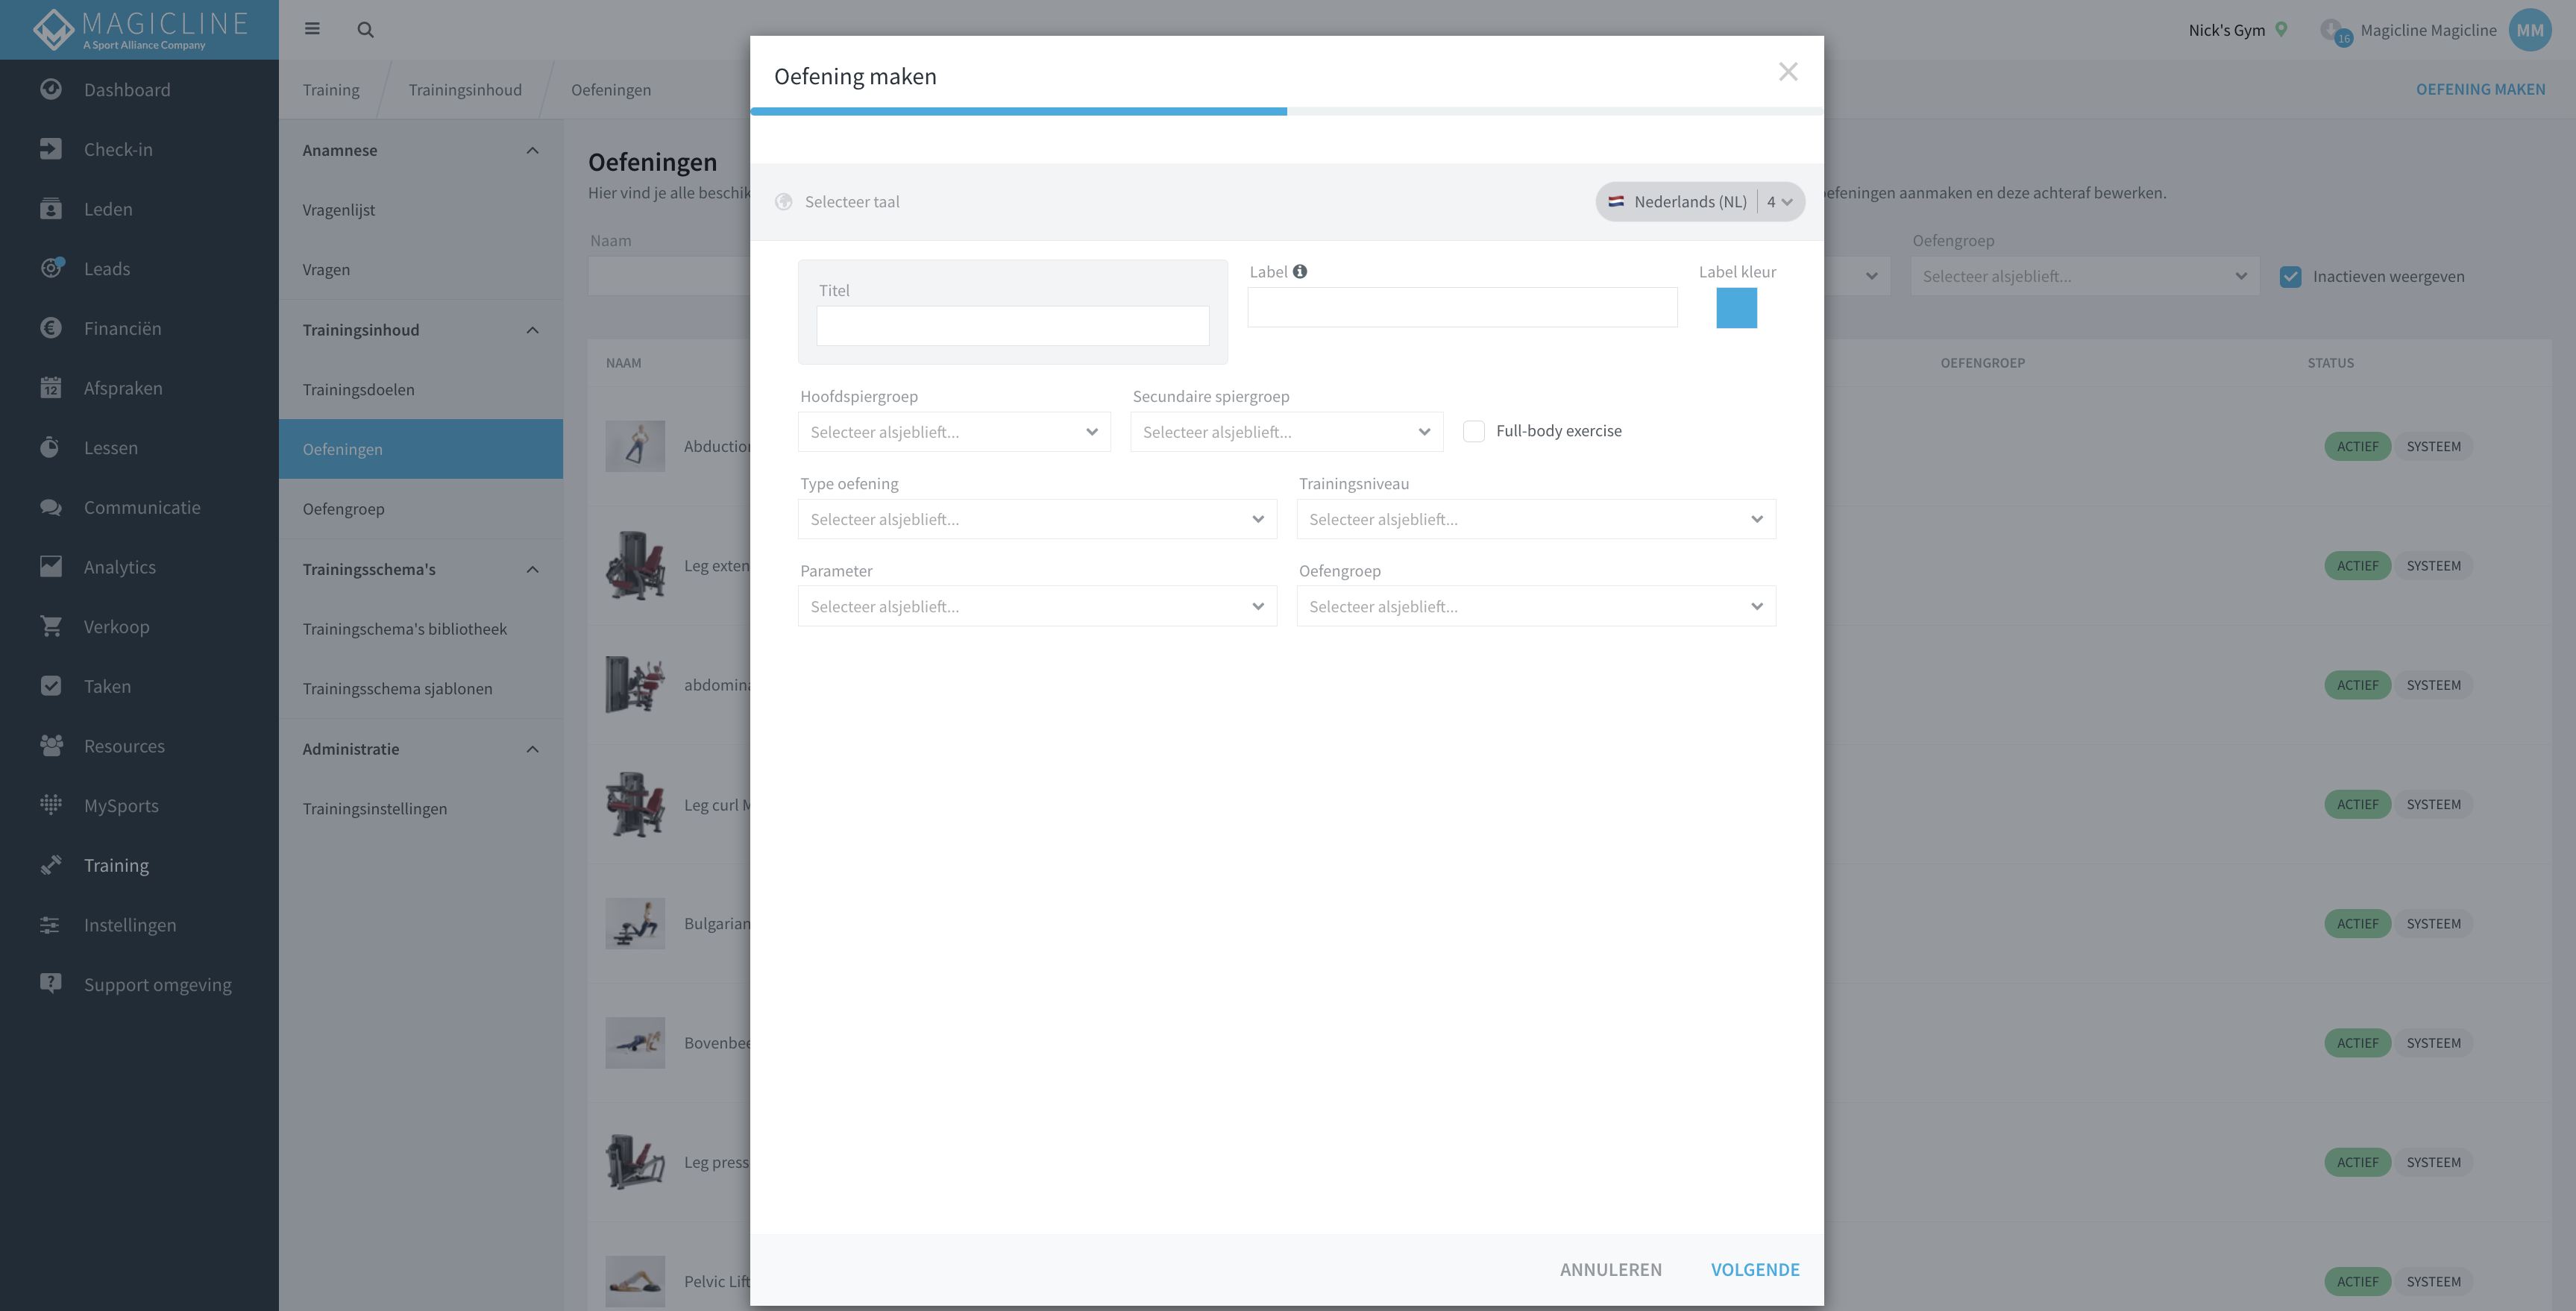Click the ANNULEREN button
2576x1311 pixels.
[x=1611, y=1269]
